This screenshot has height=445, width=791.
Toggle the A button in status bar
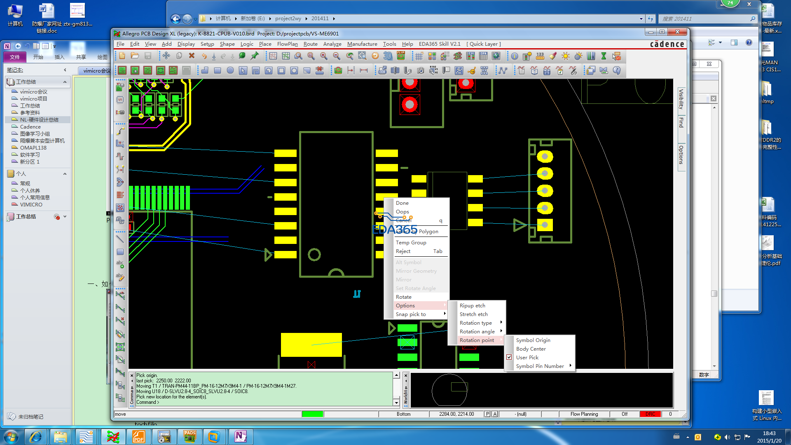coord(495,414)
